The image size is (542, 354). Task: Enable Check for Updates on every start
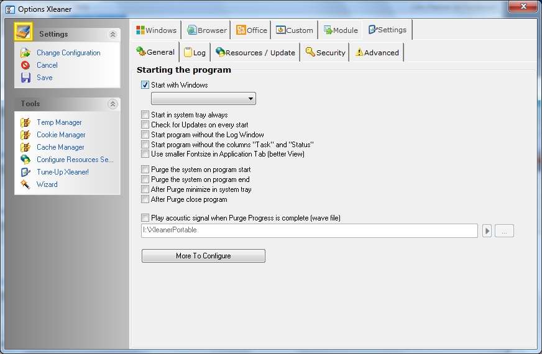point(145,125)
